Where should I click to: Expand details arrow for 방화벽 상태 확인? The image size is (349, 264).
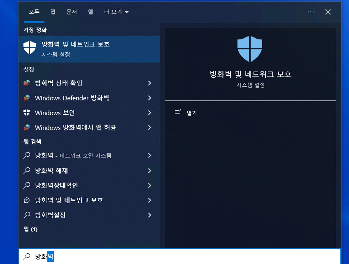point(149,83)
